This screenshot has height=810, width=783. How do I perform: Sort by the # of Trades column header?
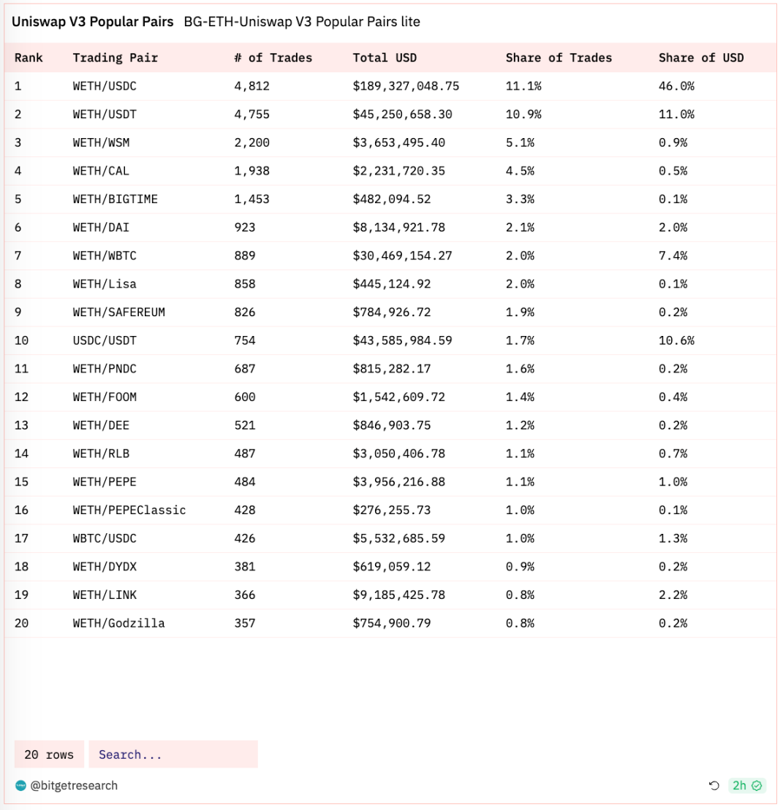click(273, 58)
